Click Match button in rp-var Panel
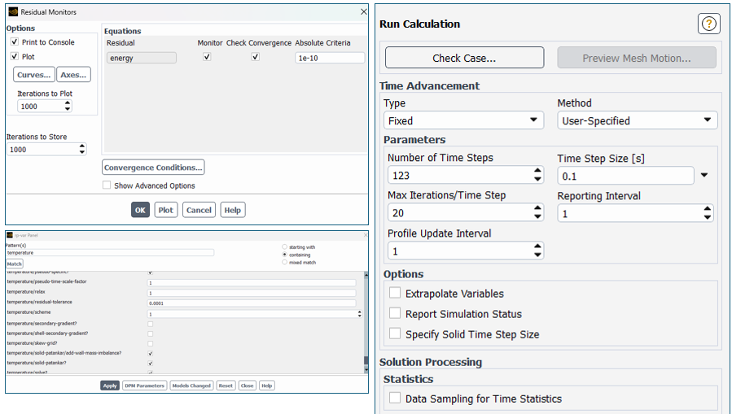The width and height of the screenshot is (732, 414). coord(14,264)
